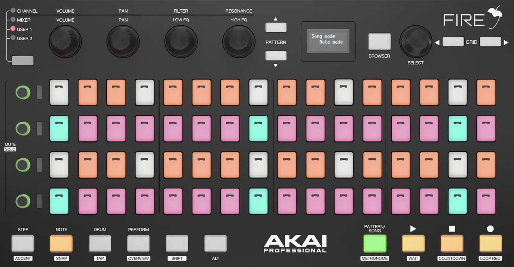Click the FILTER / LOW EQ knob
The width and height of the screenshot is (514, 267).
181,41
